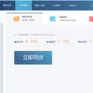93x93 pixels.
Task: Go to the 我的人才库 tab
Action: point(40,5)
